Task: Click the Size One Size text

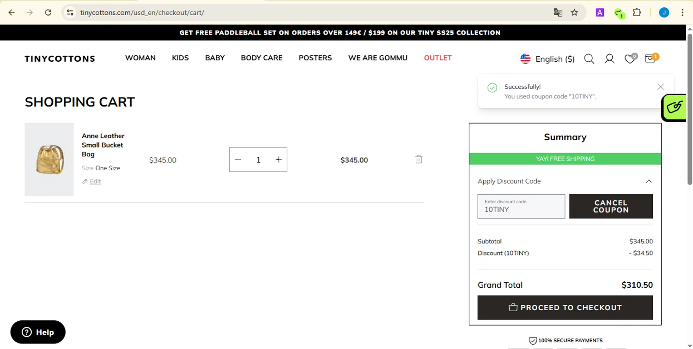Action: pyautogui.click(x=101, y=168)
